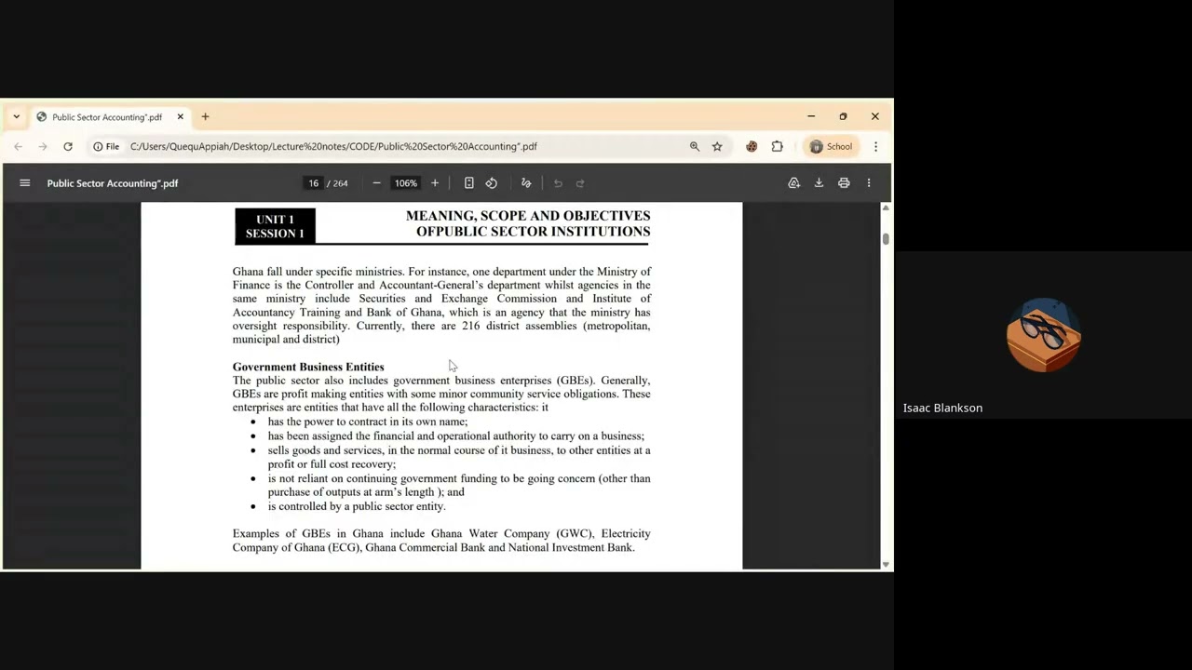Image resolution: width=1192 pixels, height=670 pixels.
Task: Zoom out the PDF
Action: point(376,183)
